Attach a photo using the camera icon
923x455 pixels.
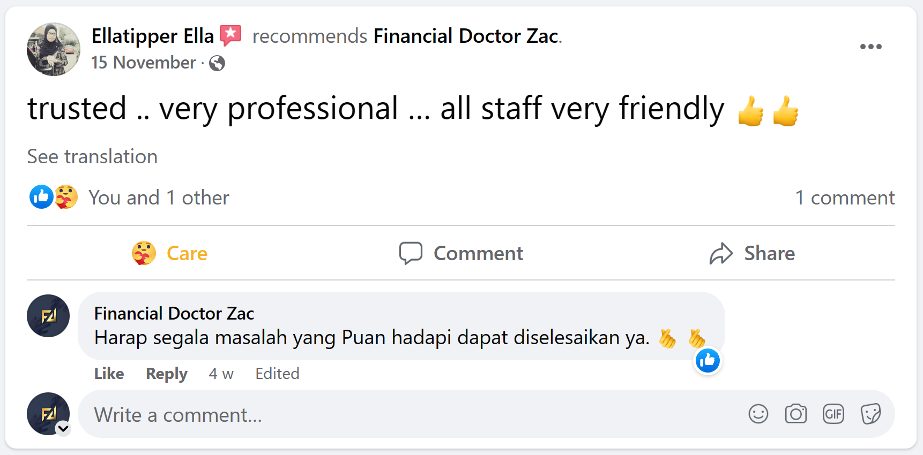click(x=795, y=414)
